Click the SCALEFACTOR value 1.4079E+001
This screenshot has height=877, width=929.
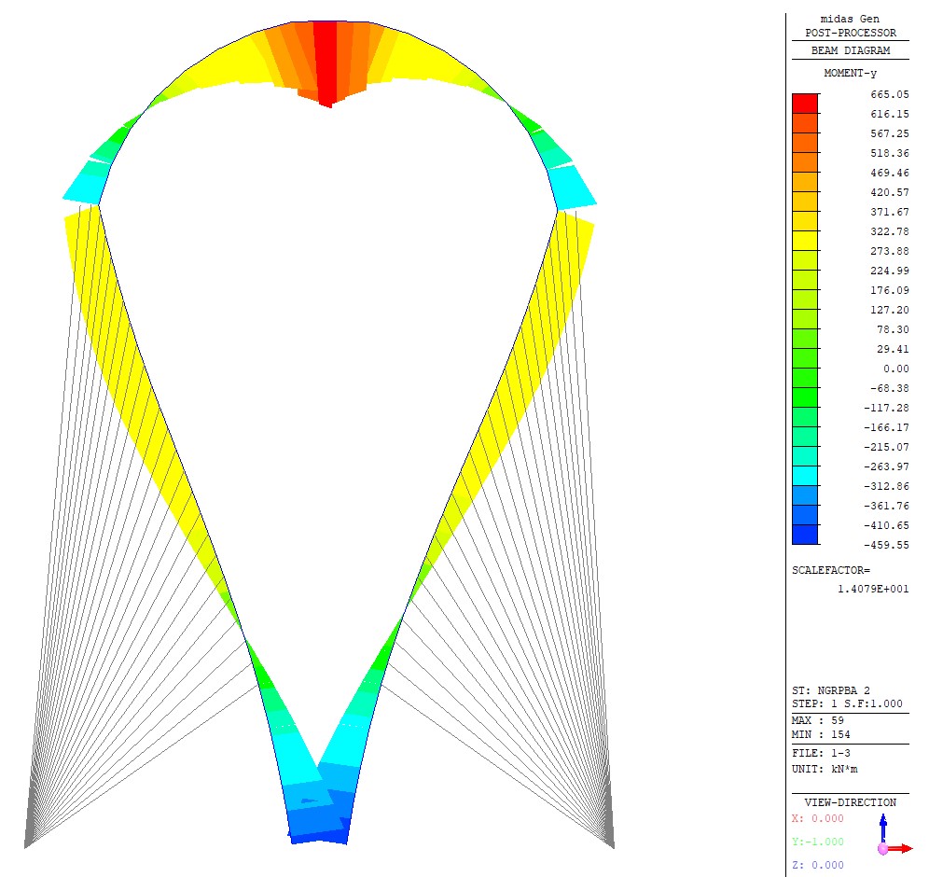coord(873,589)
